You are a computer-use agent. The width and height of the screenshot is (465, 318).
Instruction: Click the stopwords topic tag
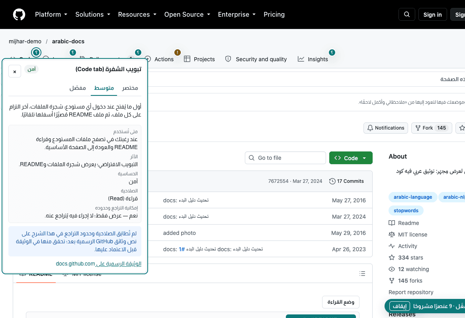pyautogui.click(x=406, y=211)
